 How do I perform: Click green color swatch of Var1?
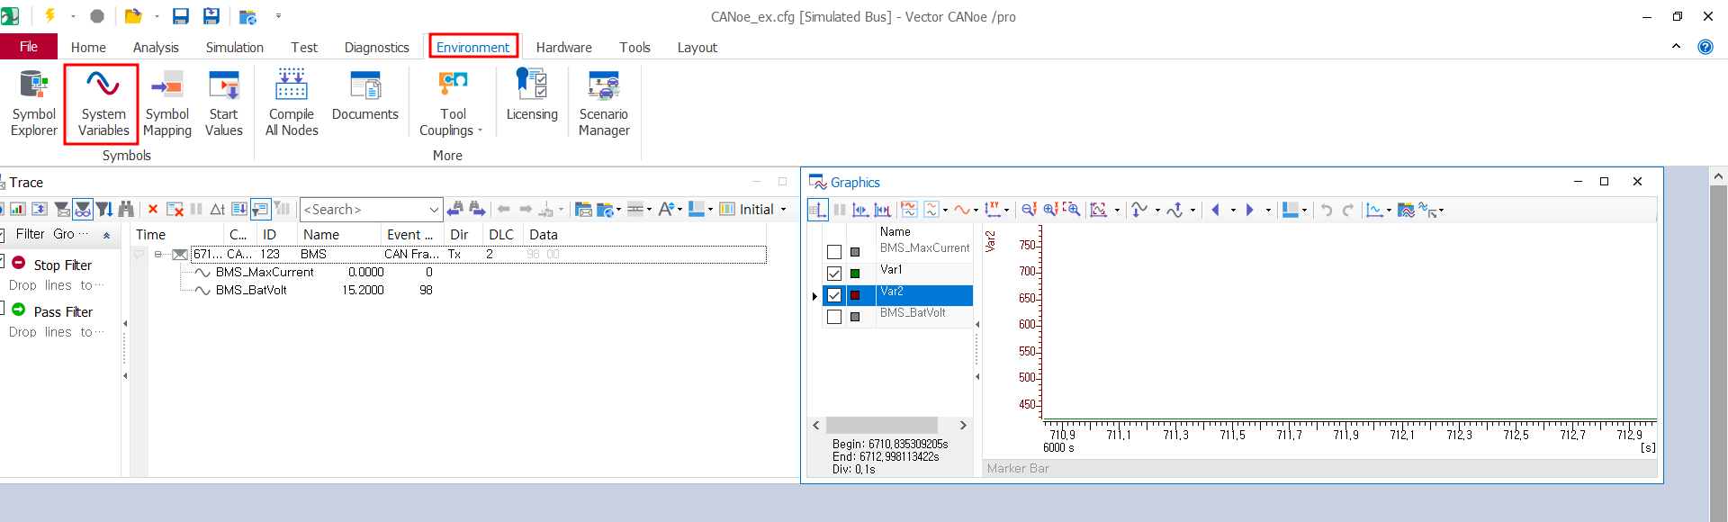coord(855,274)
